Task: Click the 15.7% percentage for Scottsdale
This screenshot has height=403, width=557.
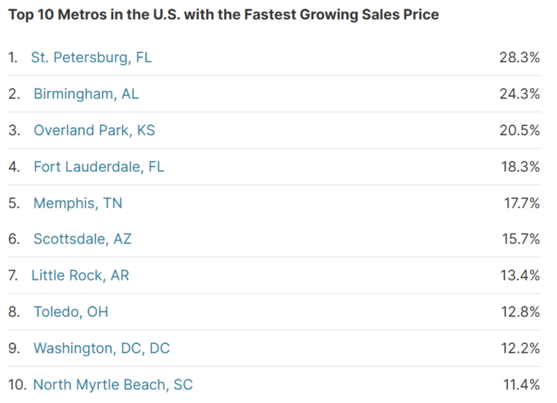Action: click(x=520, y=239)
